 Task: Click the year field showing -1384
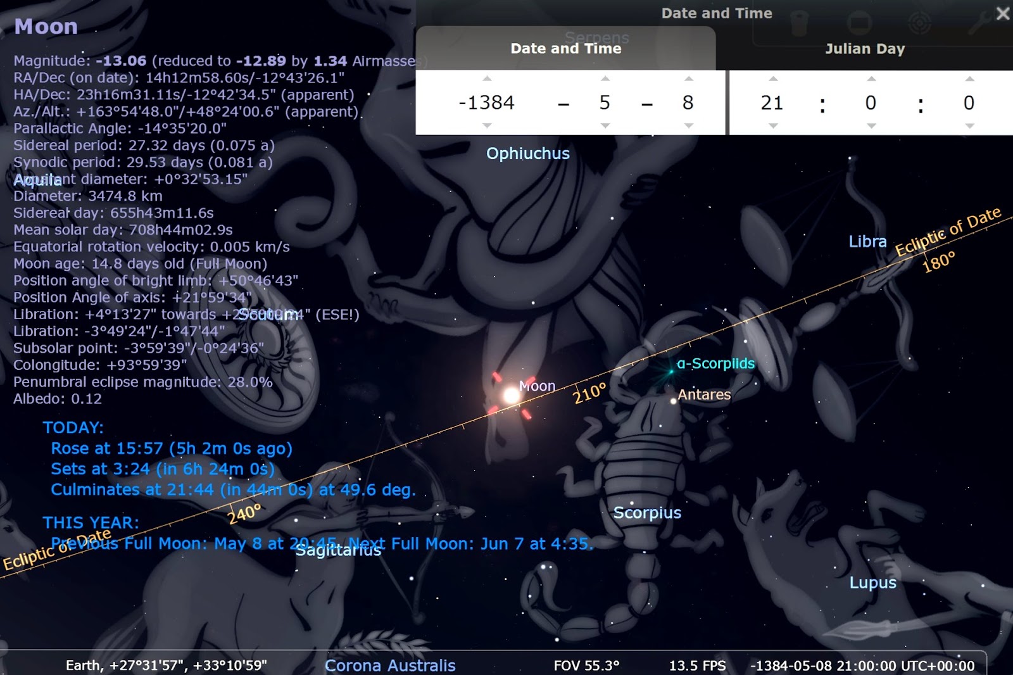(487, 103)
